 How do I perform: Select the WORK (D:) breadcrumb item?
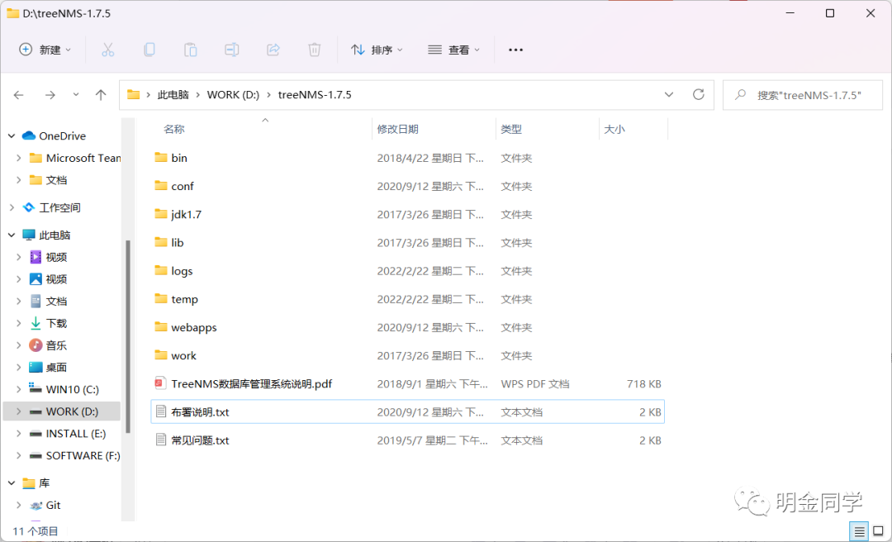[234, 94]
